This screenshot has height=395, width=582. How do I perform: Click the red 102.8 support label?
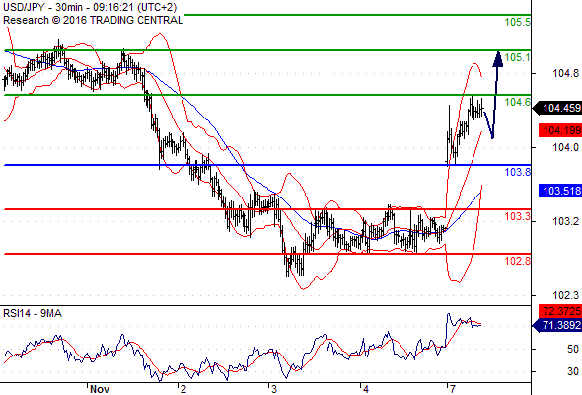click(518, 261)
